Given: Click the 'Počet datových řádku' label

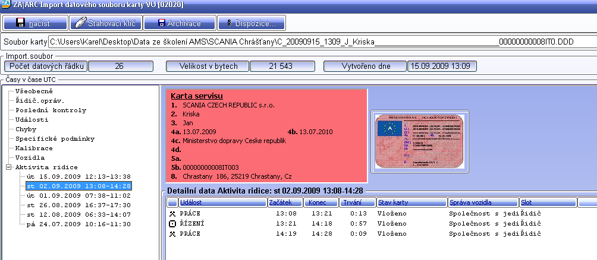Looking at the screenshot, I should click(46, 66).
